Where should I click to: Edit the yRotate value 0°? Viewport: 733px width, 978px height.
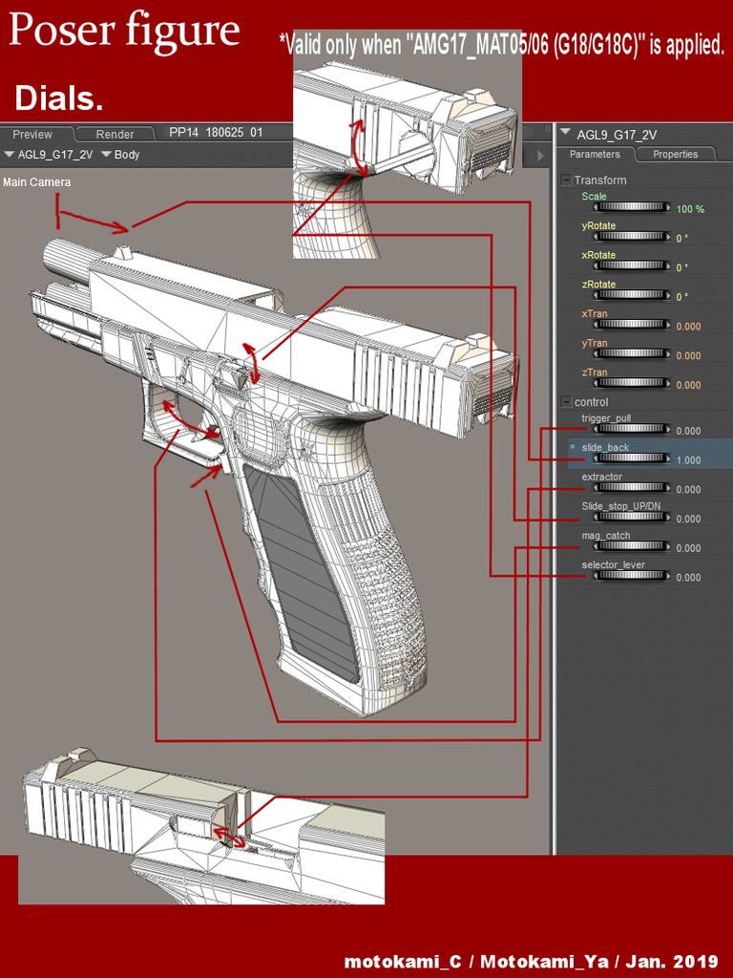tap(682, 238)
